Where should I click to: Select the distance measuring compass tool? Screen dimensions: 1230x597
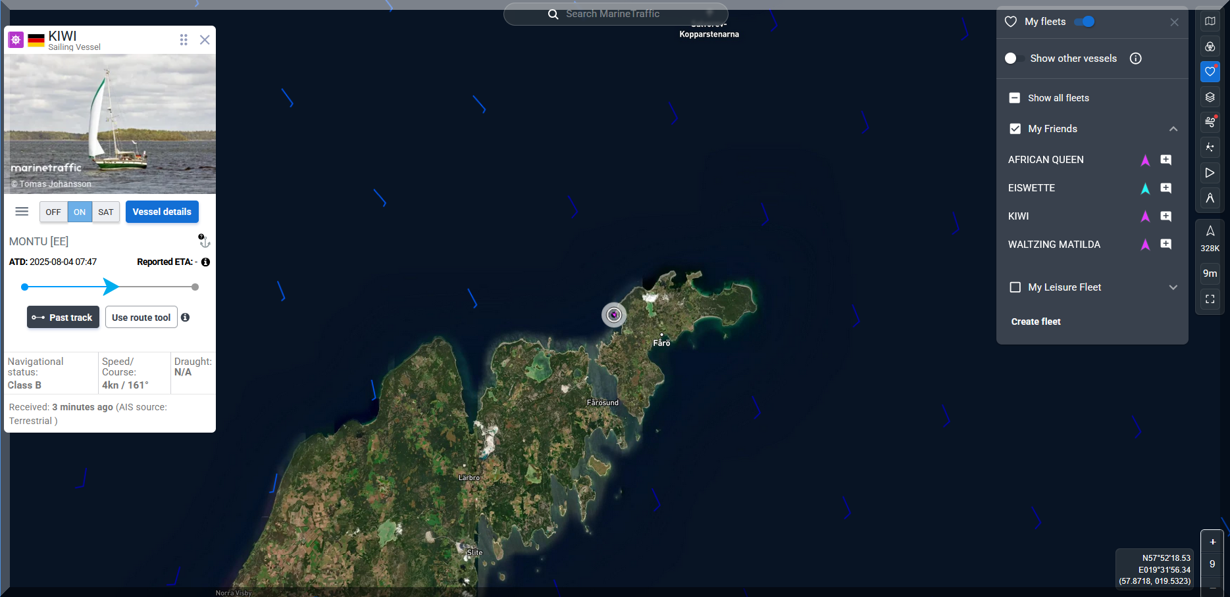(x=1210, y=198)
